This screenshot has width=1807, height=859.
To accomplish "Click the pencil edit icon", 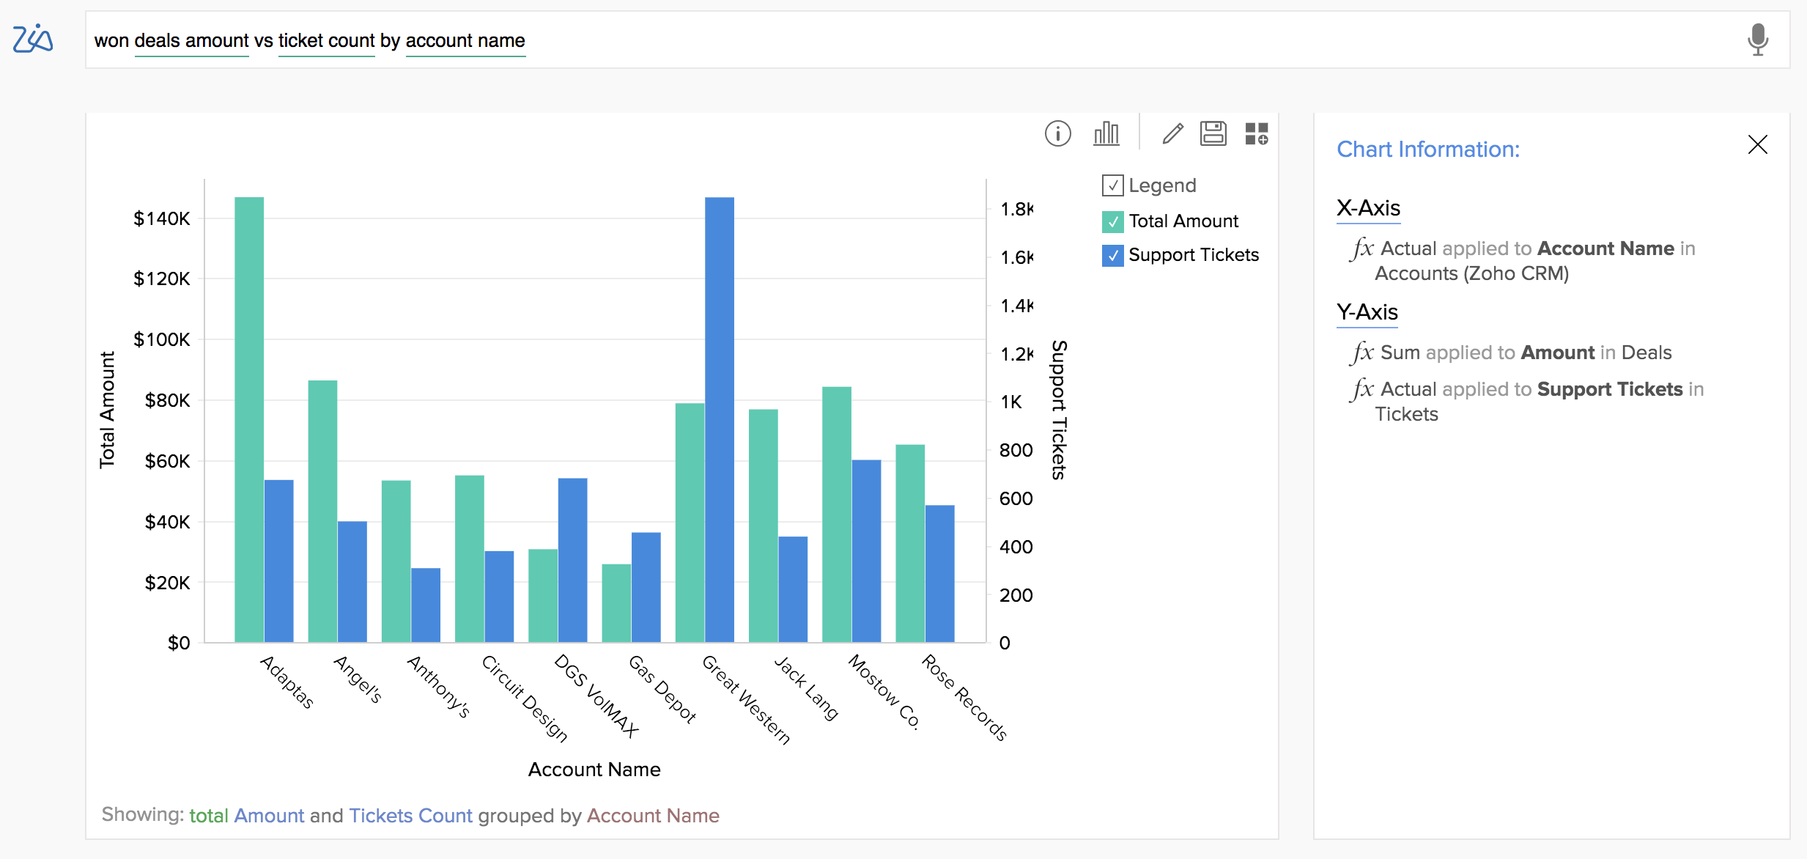I will click(x=1172, y=133).
